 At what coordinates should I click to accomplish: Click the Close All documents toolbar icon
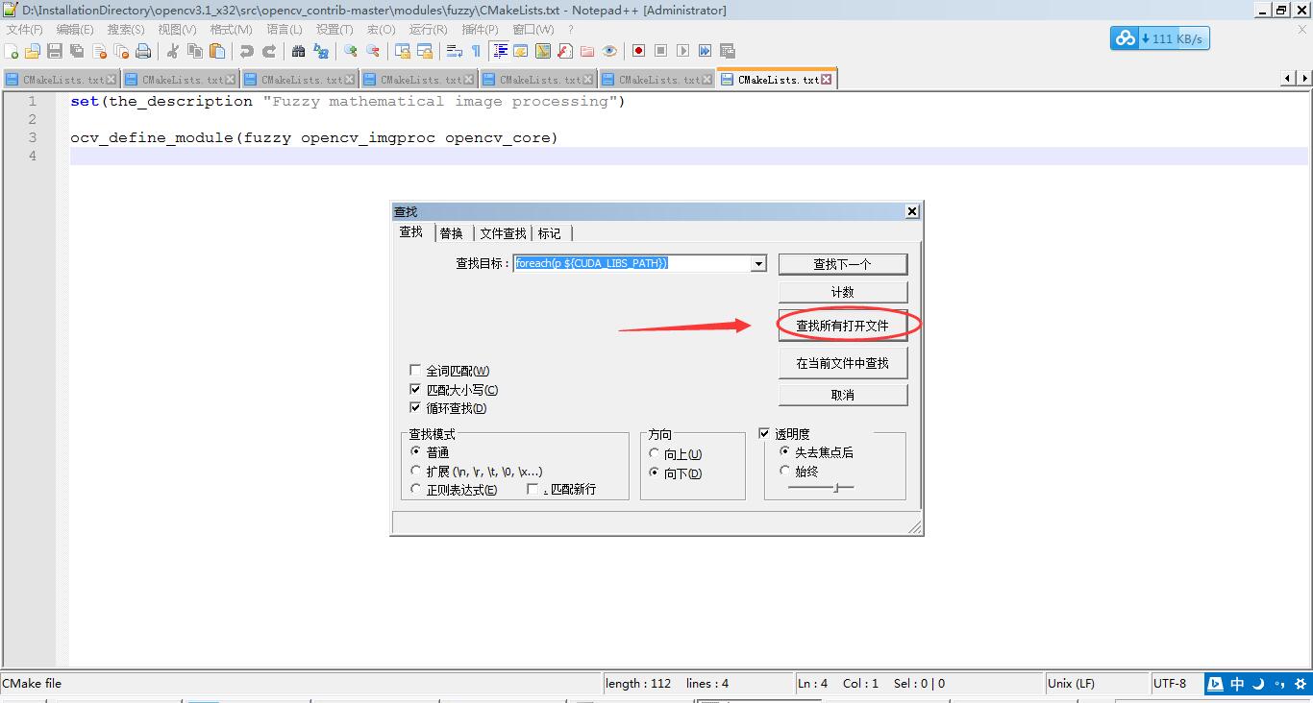click(x=121, y=51)
